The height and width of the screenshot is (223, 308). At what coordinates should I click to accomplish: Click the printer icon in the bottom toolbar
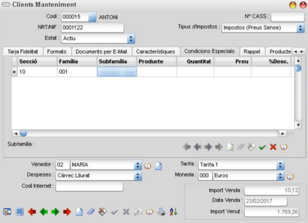coord(161,212)
